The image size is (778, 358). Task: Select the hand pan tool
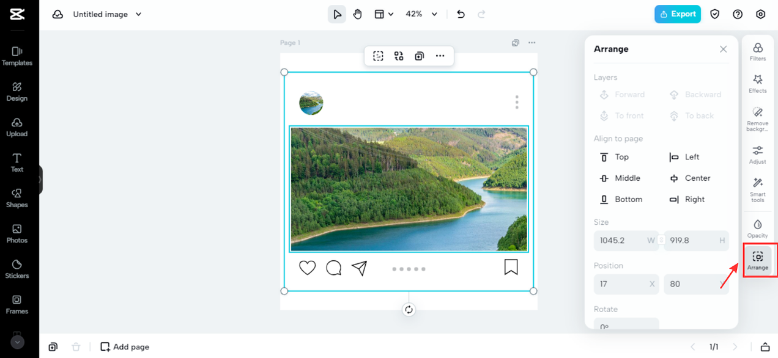pos(358,14)
